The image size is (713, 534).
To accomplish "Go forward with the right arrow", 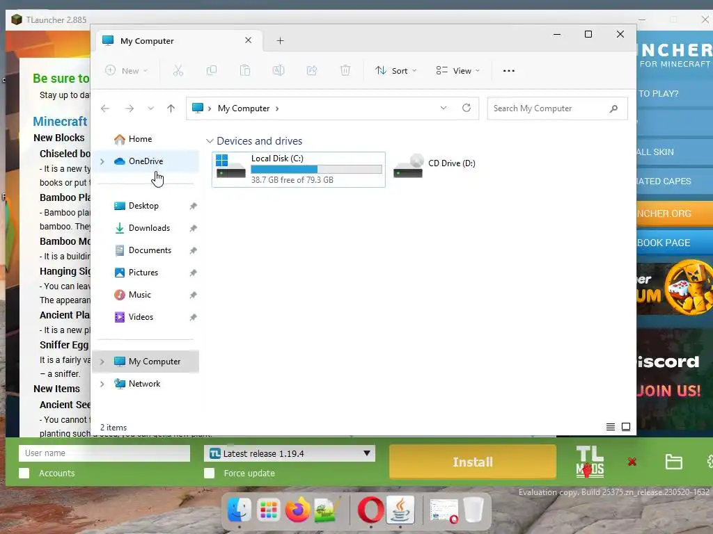I will click(130, 108).
